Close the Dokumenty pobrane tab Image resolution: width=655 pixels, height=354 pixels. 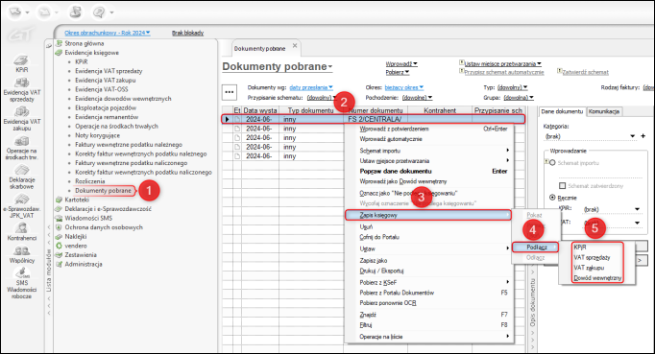(295, 45)
